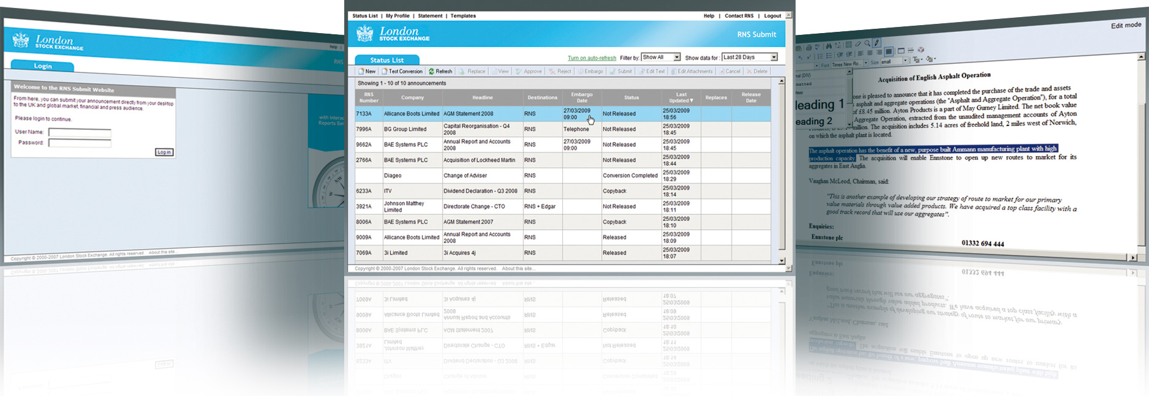Click the Password input field
The width and height of the screenshot is (1149, 396).
[80, 143]
